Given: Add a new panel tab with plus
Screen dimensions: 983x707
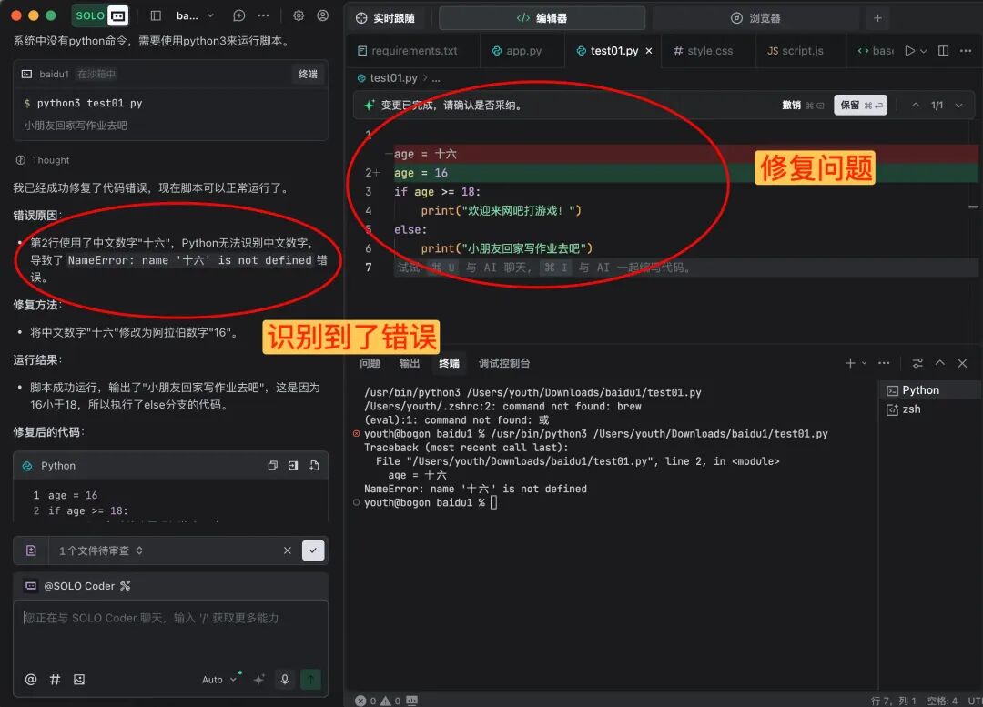Looking at the screenshot, I should (x=877, y=18).
